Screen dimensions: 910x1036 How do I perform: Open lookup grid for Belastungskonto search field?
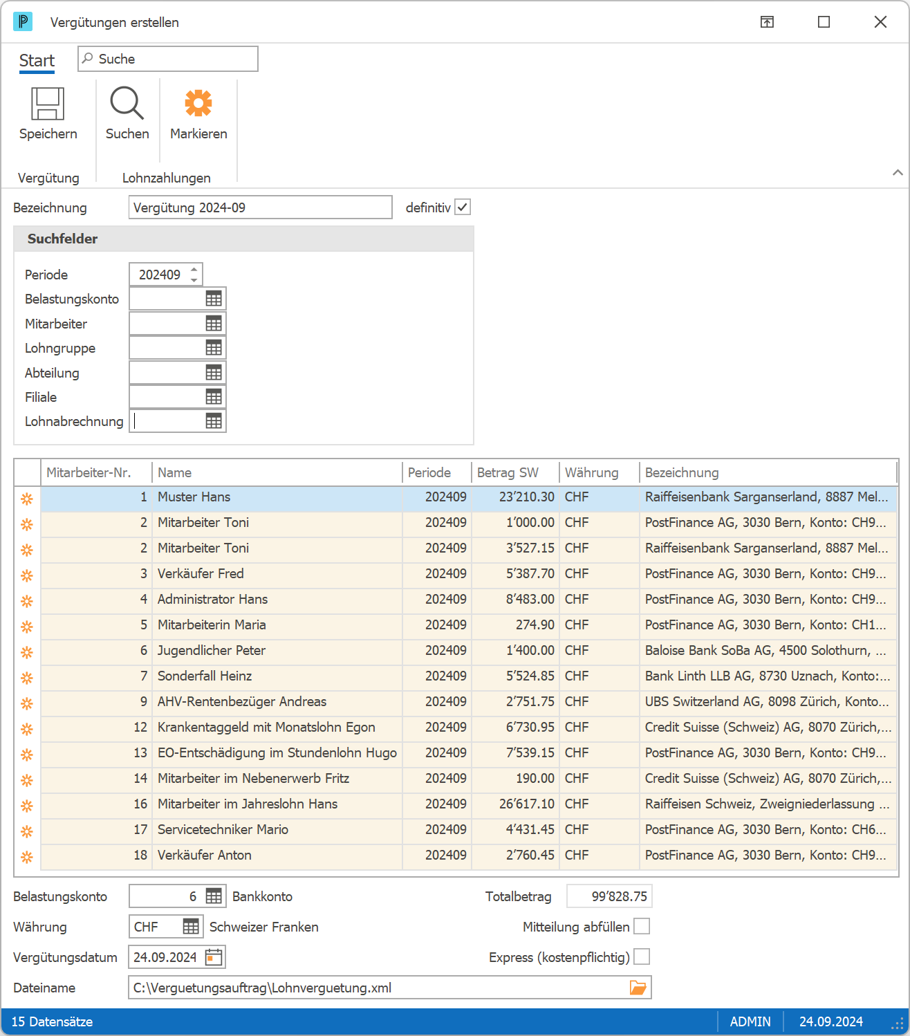(x=214, y=299)
